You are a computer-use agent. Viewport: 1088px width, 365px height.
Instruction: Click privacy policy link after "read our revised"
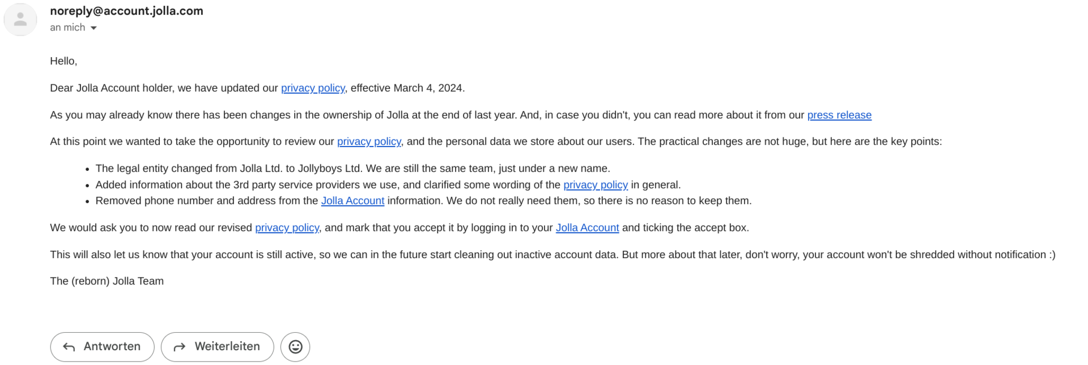287,227
